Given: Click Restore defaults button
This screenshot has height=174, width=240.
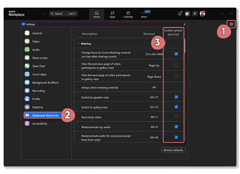Looking at the screenshot, I should (x=173, y=150).
